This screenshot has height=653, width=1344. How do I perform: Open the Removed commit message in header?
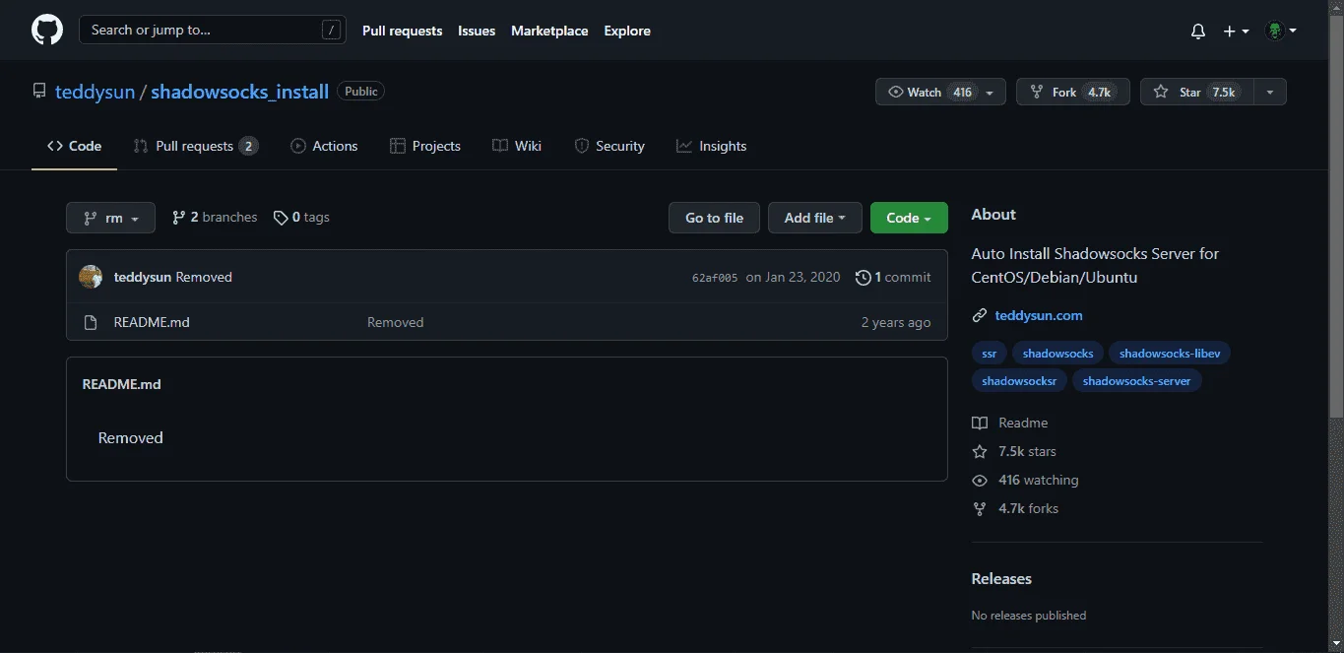tap(204, 278)
